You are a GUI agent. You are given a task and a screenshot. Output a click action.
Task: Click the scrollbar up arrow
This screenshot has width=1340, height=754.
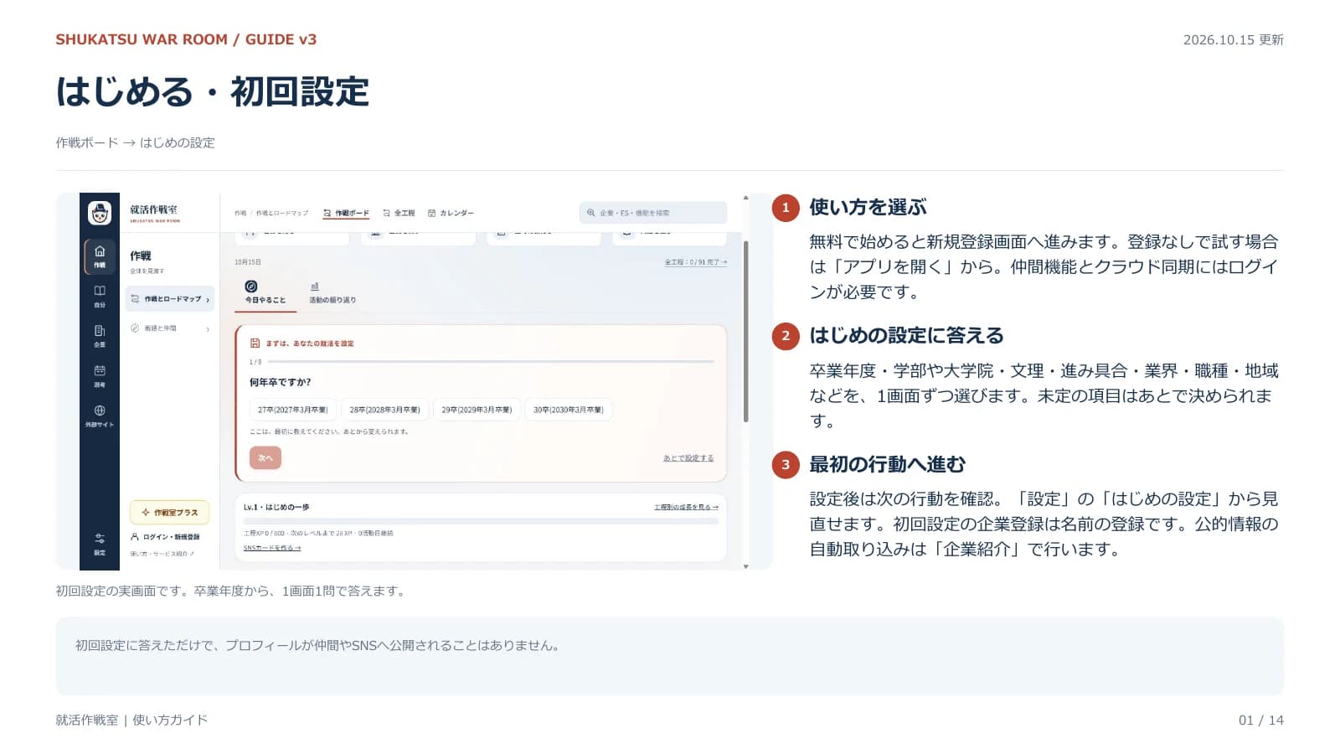point(745,198)
